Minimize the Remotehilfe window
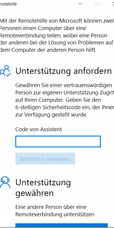This screenshot has width=114, height=228. tap(80, 4)
